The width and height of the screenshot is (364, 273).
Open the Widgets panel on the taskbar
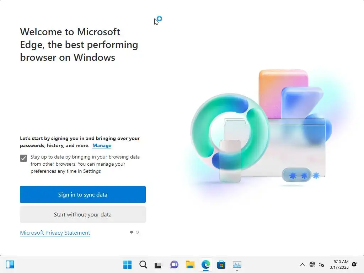pyautogui.click(x=10, y=264)
